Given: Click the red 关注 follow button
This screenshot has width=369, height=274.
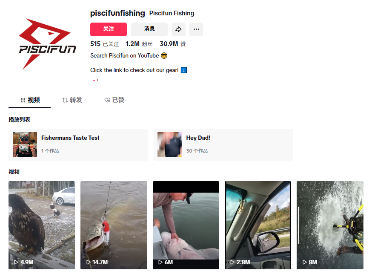Looking at the screenshot, I should pyautogui.click(x=109, y=29).
